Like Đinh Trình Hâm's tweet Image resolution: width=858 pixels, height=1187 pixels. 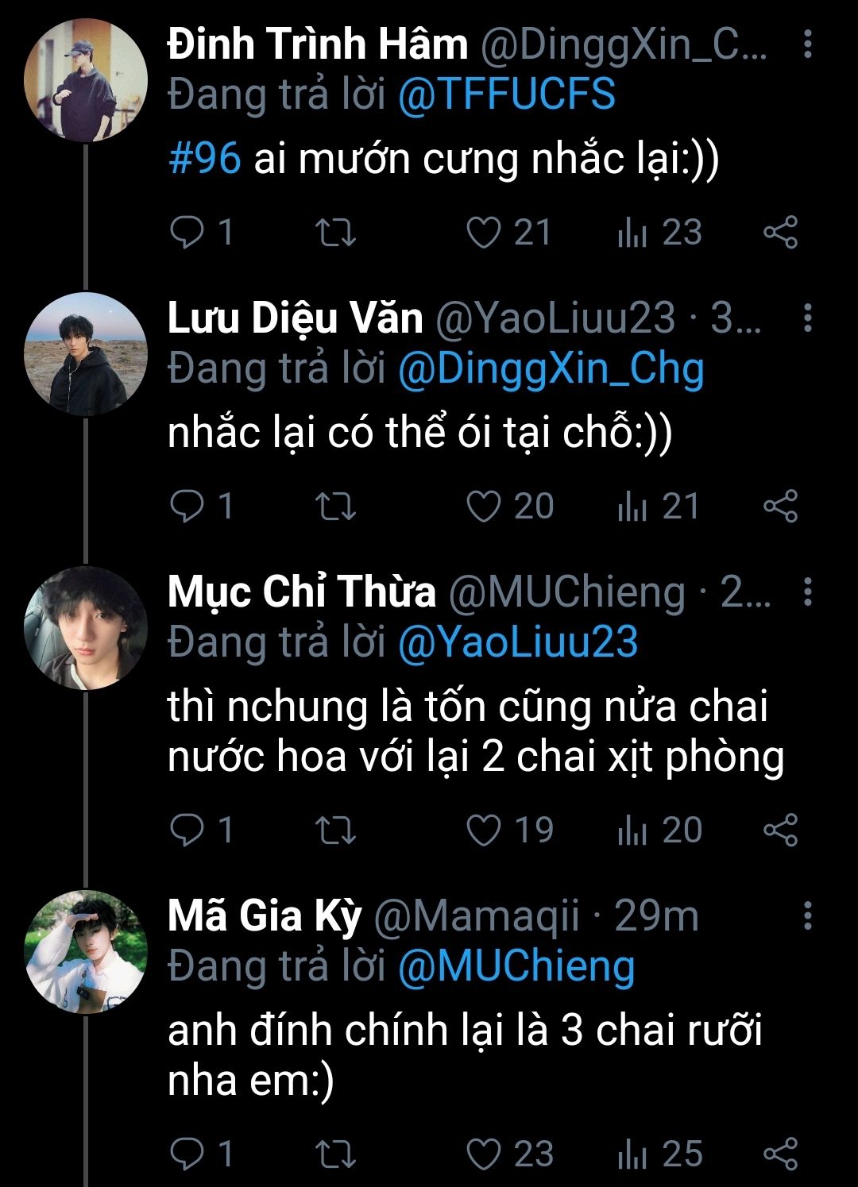tap(483, 233)
